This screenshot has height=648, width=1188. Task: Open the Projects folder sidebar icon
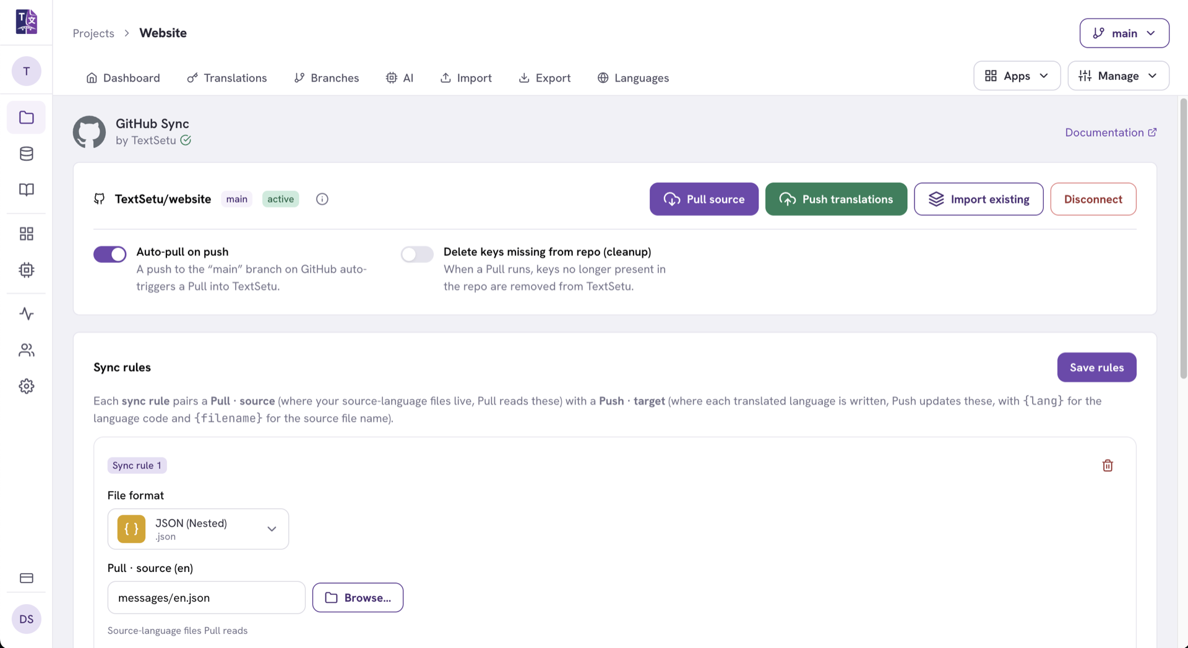point(26,117)
